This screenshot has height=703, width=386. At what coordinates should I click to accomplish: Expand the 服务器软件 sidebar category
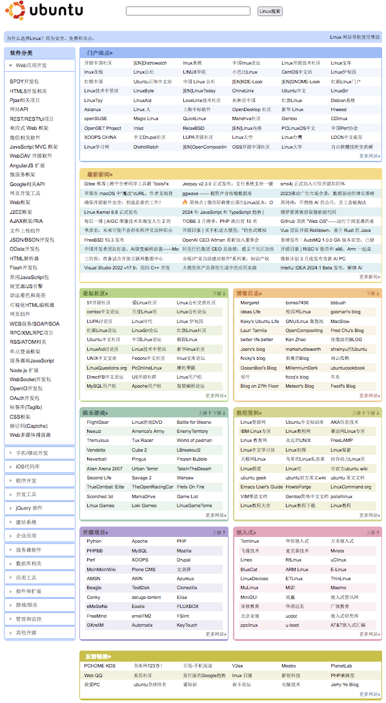click(x=39, y=550)
